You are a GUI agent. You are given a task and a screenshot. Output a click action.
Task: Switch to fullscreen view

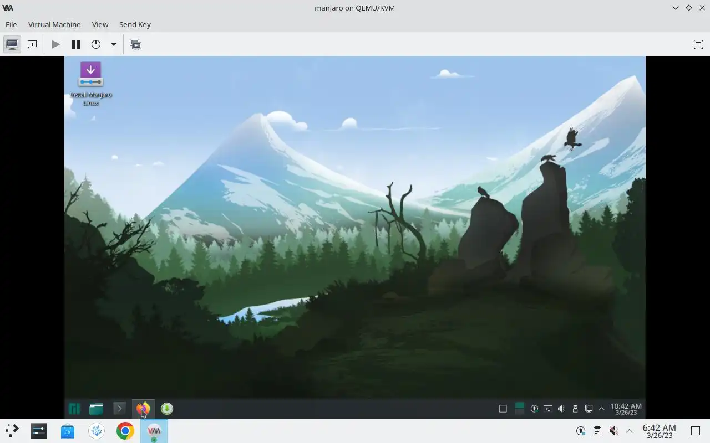(698, 44)
